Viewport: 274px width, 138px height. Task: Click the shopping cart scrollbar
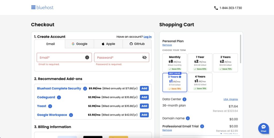241,49
